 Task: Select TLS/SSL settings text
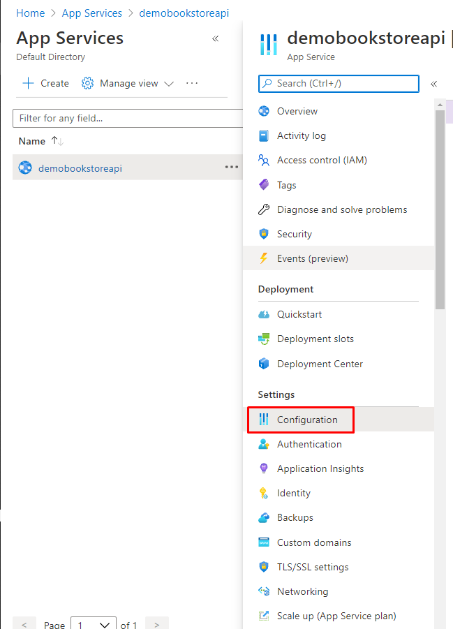pyautogui.click(x=313, y=567)
